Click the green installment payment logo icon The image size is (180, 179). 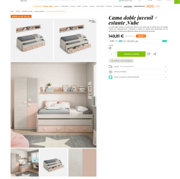tap(111, 77)
